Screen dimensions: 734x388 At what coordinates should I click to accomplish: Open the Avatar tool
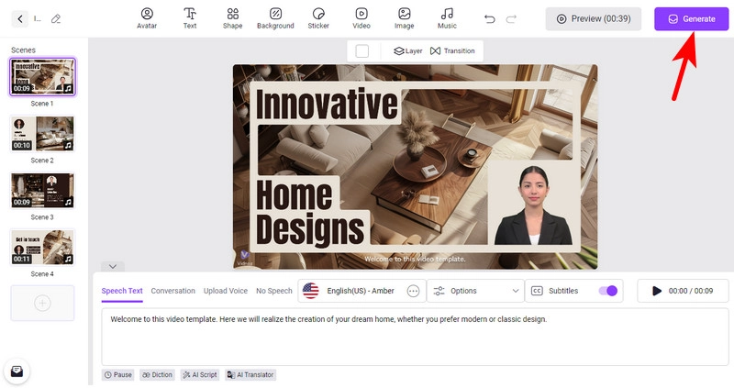[147, 18]
